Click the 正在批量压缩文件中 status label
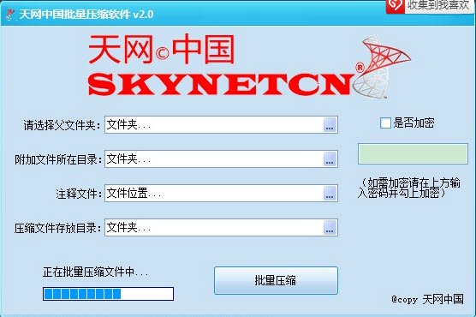Image resolution: width=476 pixels, height=317 pixels. 95,272
